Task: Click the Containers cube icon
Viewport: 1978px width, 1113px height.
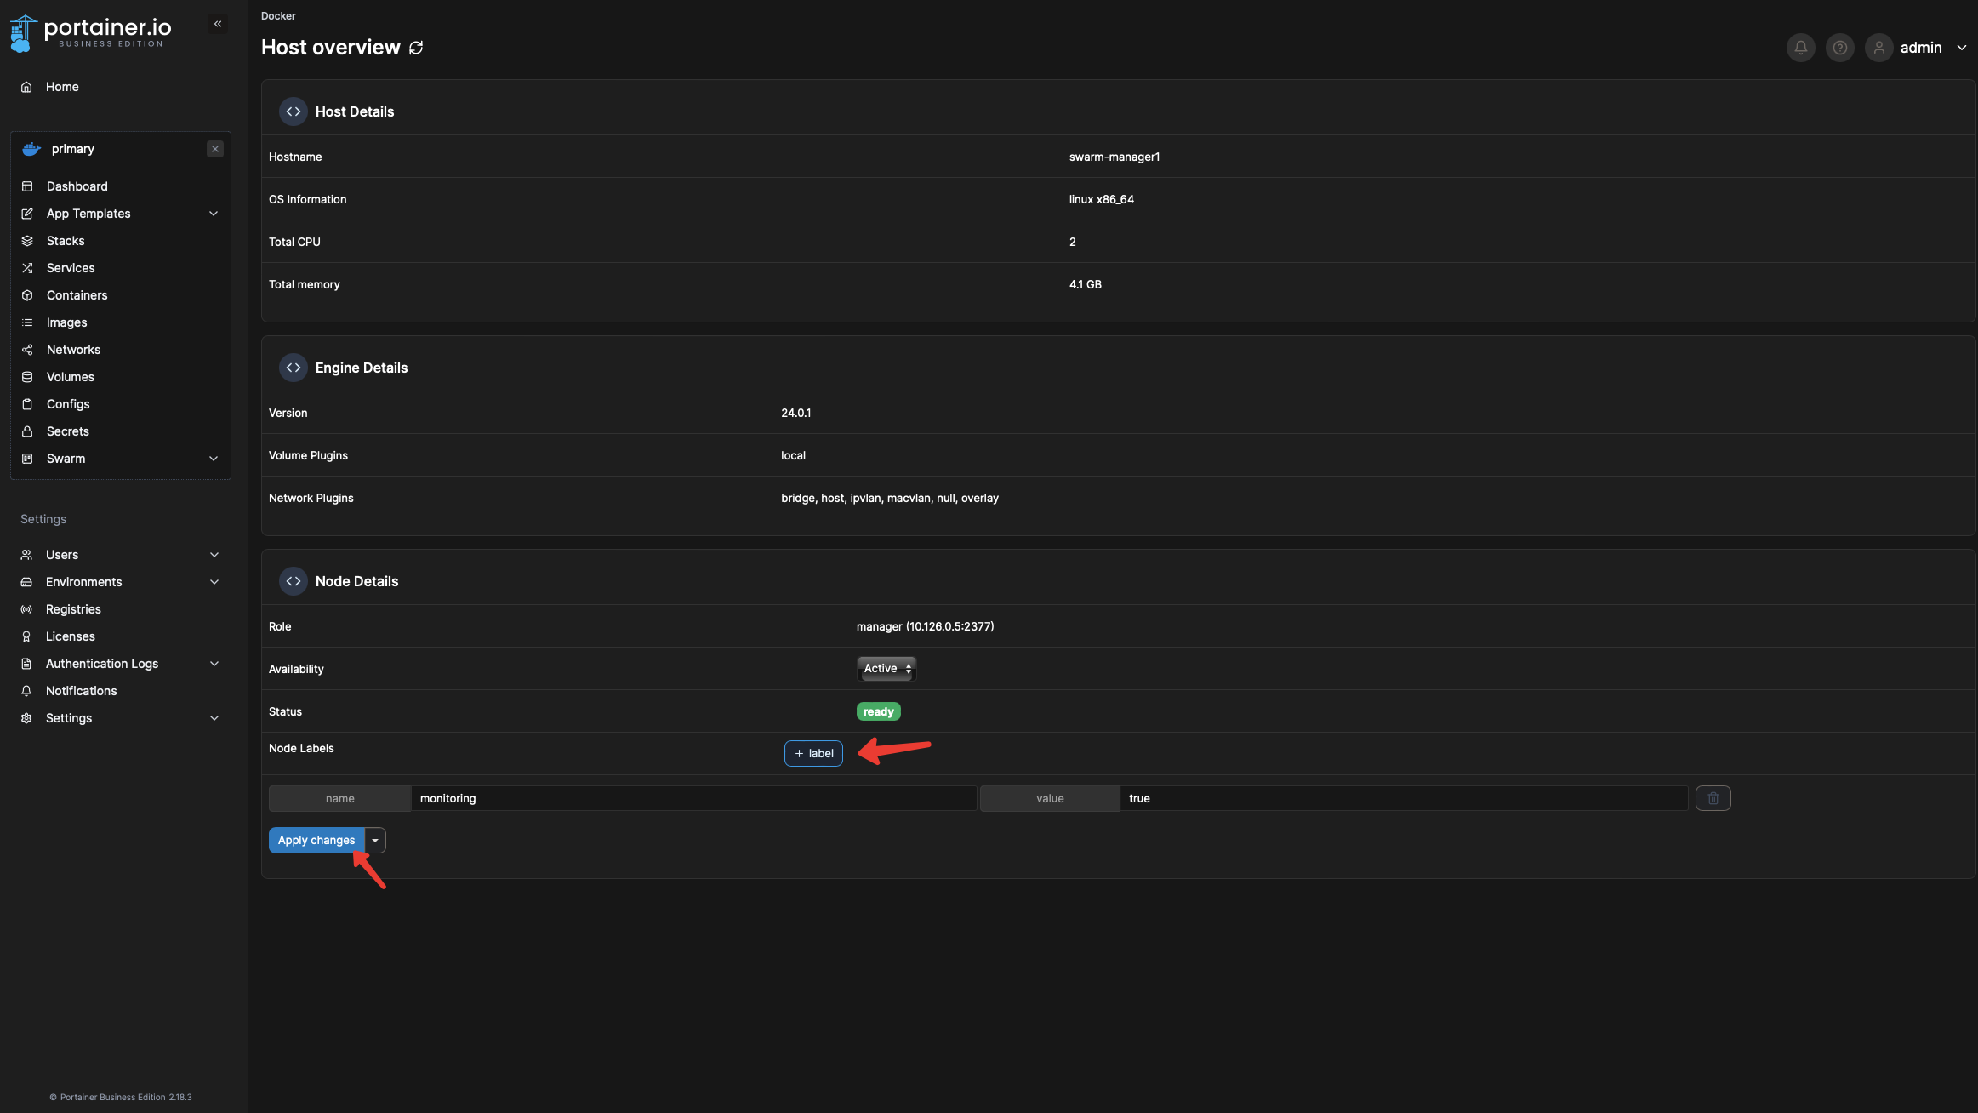Action: 27,295
